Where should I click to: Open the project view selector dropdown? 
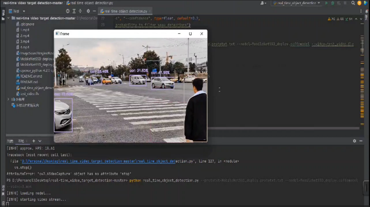click(x=17, y=11)
